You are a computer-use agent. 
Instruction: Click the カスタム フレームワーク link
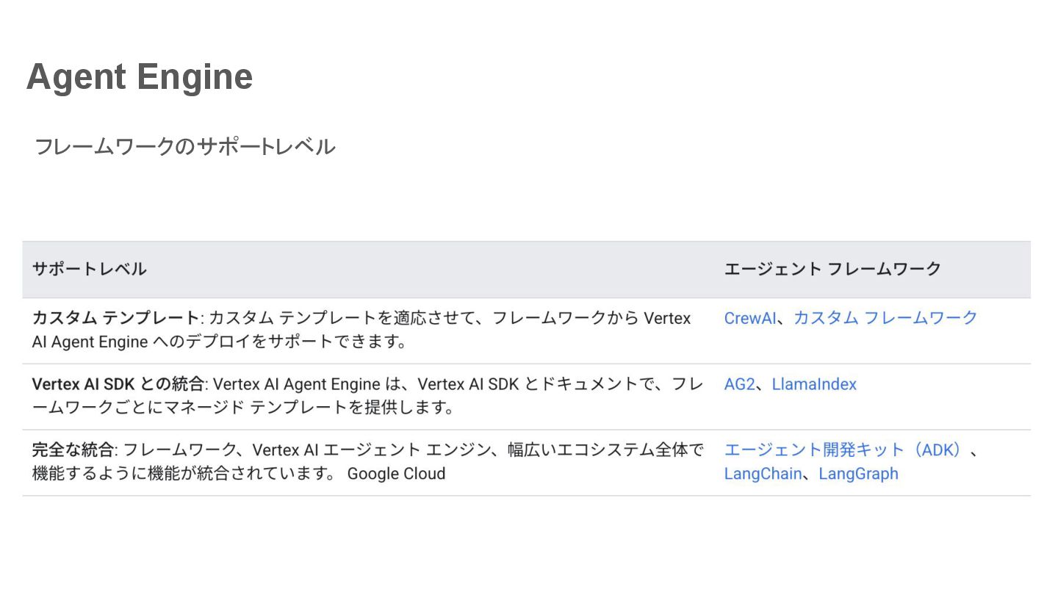[885, 318]
